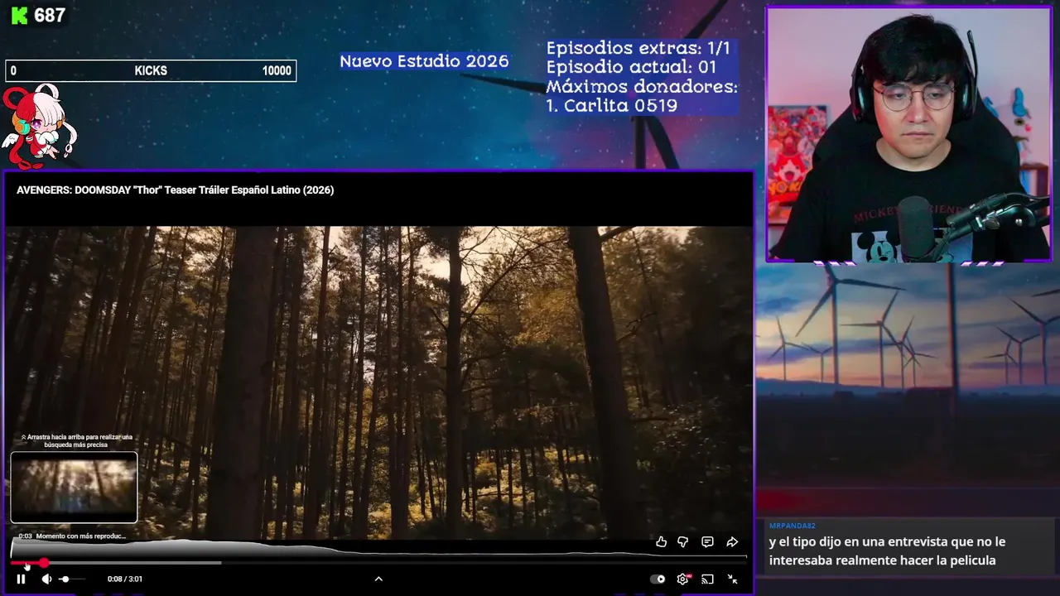Screen dimensions: 1060x596
Task: Like the video with thumbs up
Action: tap(661, 541)
